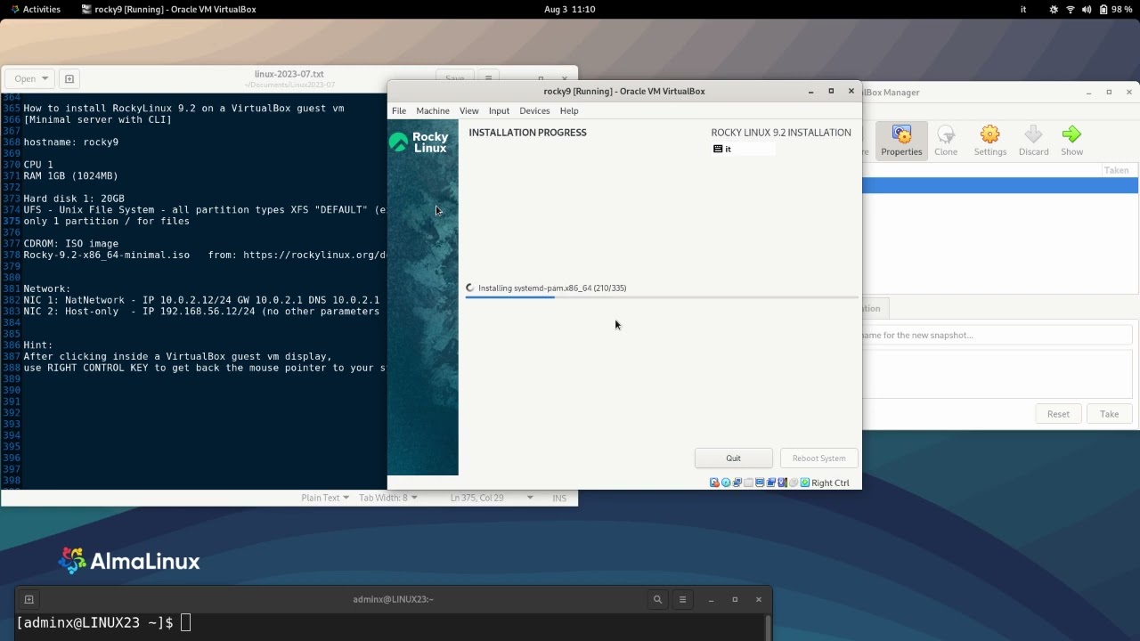Click the CPU status icon in VM bar
This screenshot has height=641, width=1140.
click(x=783, y=483)
